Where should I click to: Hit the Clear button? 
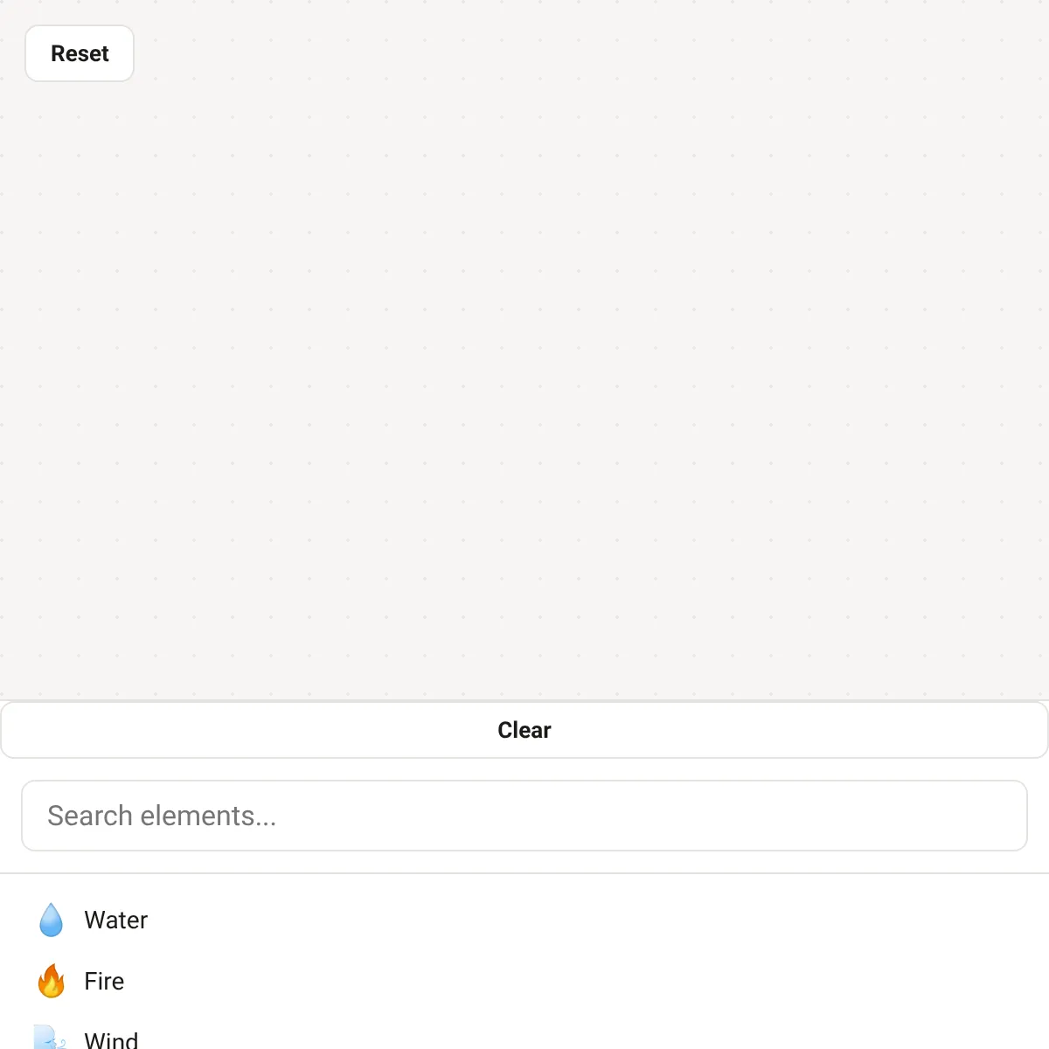click(x=524, y=730)
